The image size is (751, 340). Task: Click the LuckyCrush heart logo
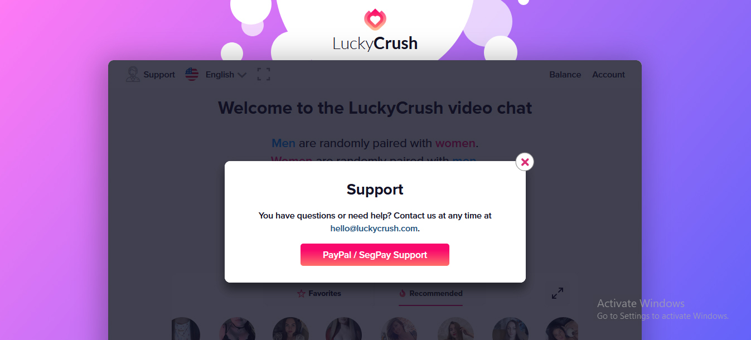click(x=375, y=20)
